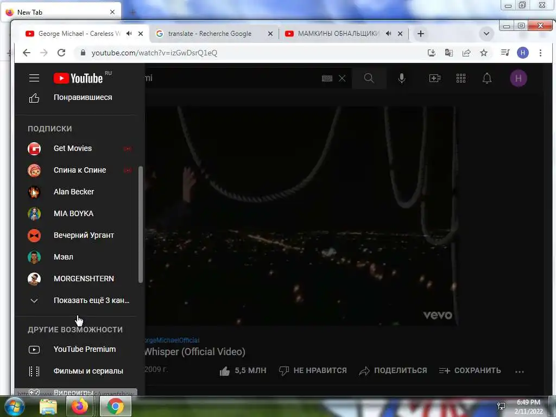Click the YouTube logo
The height and width of the screenshot is (417, 556).
(x=78, y=78)
